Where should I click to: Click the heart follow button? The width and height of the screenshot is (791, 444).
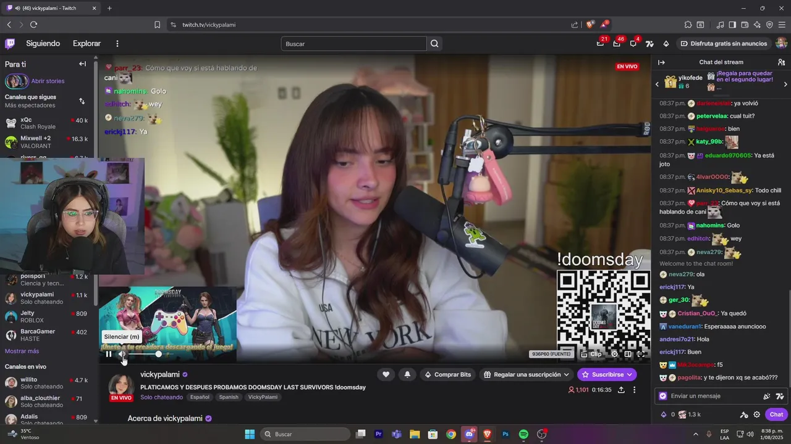[386, 374]
